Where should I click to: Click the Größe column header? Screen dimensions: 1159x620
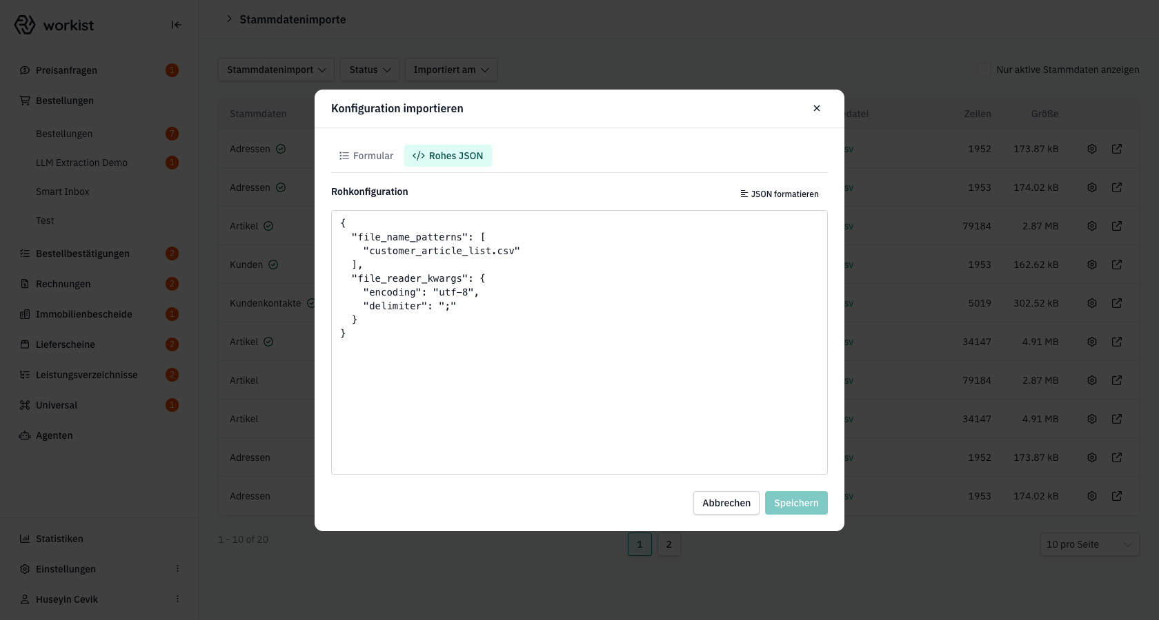click(1044, 114)
